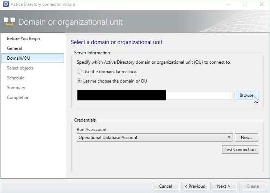Minimize the connector wizard window
Viewport: 270px width, 193px height.
228,4
